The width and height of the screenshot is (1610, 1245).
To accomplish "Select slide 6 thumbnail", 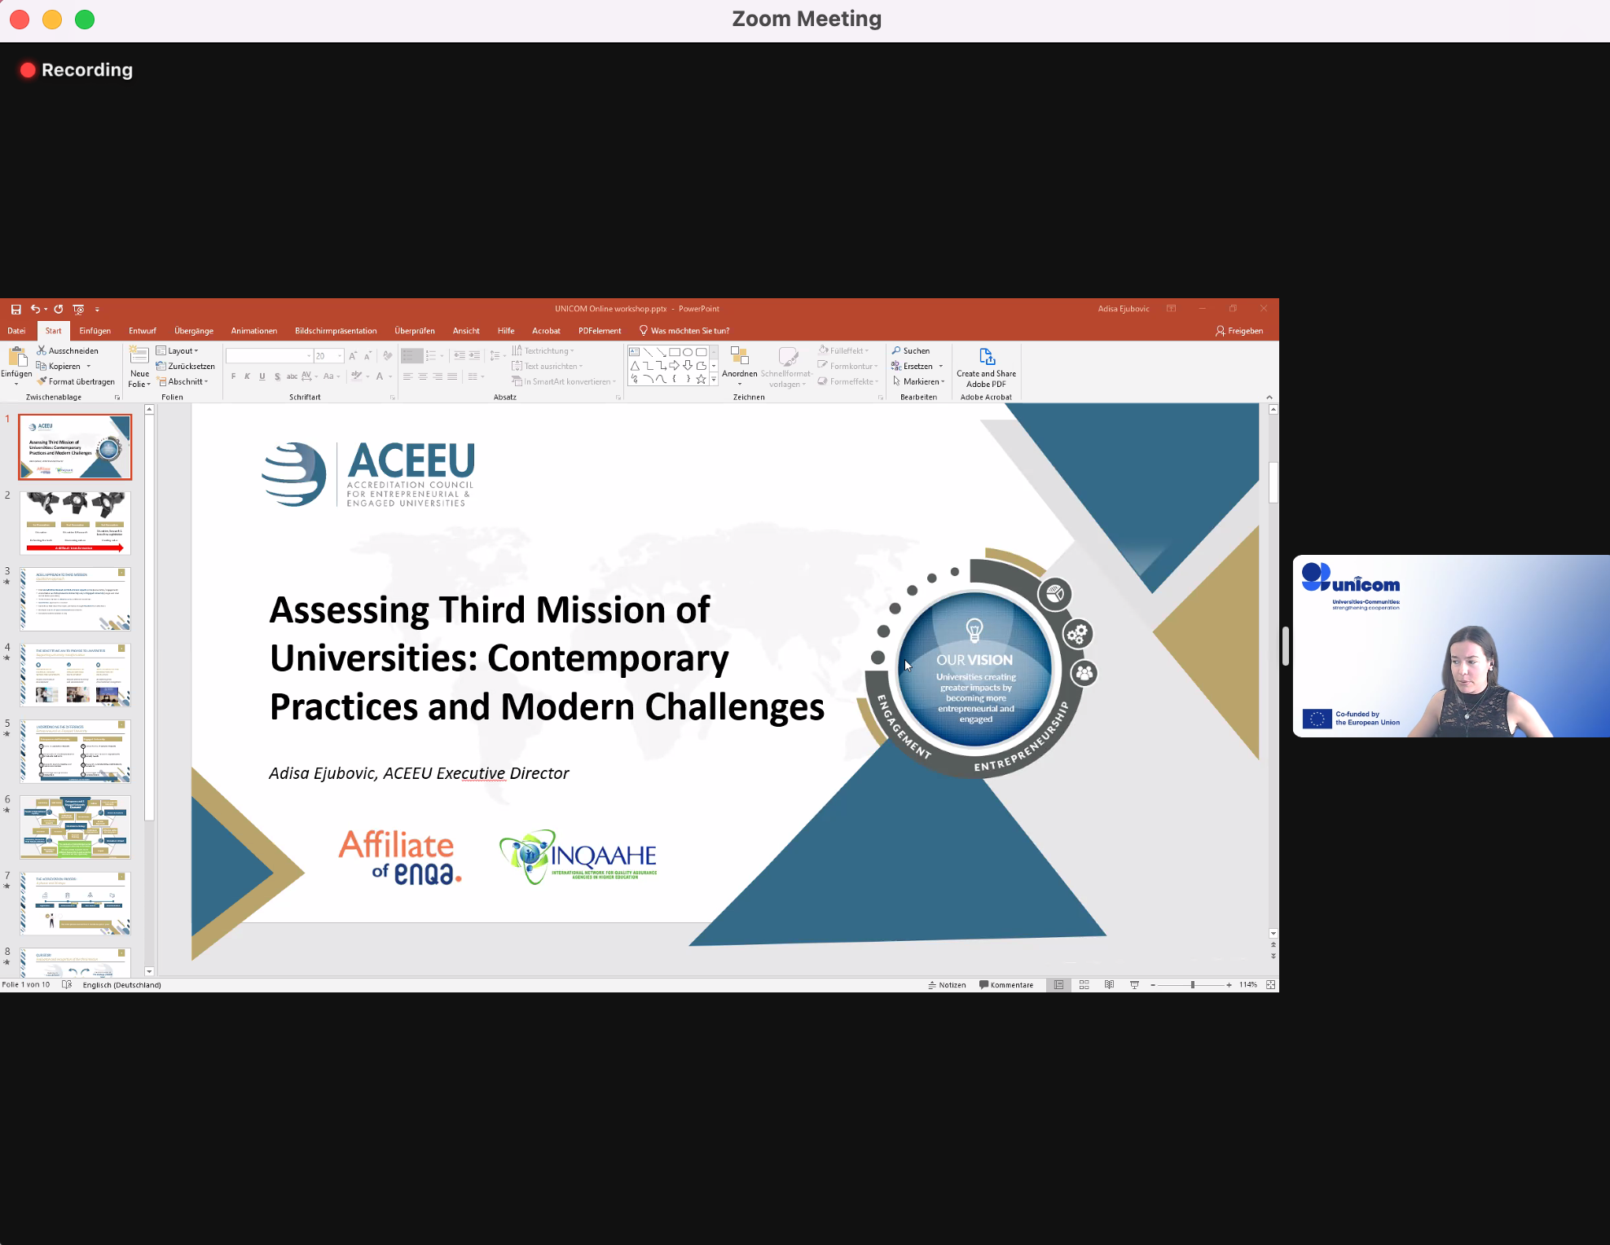I will [x=75, y=827].
